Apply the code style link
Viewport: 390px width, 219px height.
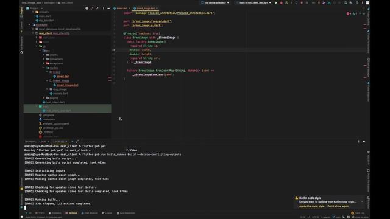click(x=311, y=206)
